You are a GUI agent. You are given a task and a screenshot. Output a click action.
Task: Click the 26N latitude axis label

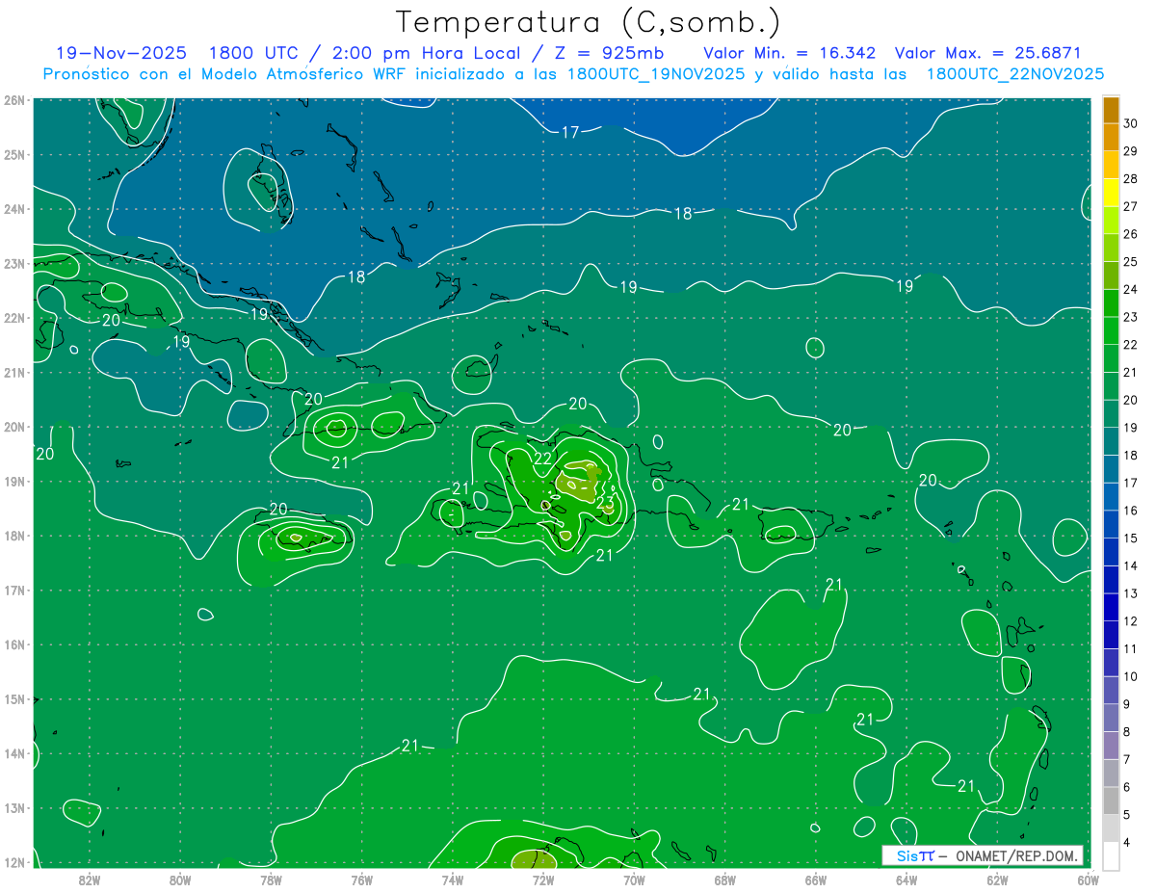[x=14, y=100]
